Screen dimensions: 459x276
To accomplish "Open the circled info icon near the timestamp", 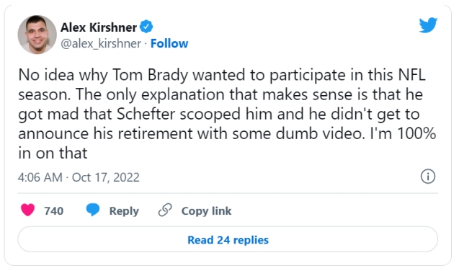I will tap(428, 177).
